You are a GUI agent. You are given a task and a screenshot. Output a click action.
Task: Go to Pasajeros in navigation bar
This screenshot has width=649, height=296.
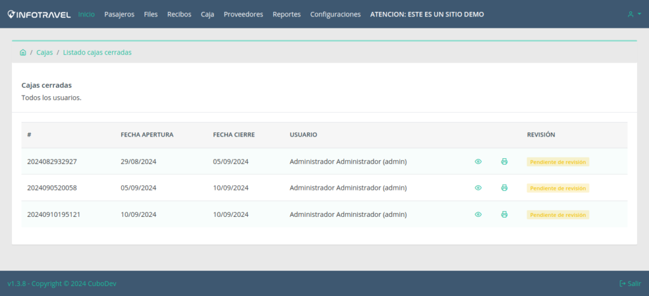pos(119,14)
